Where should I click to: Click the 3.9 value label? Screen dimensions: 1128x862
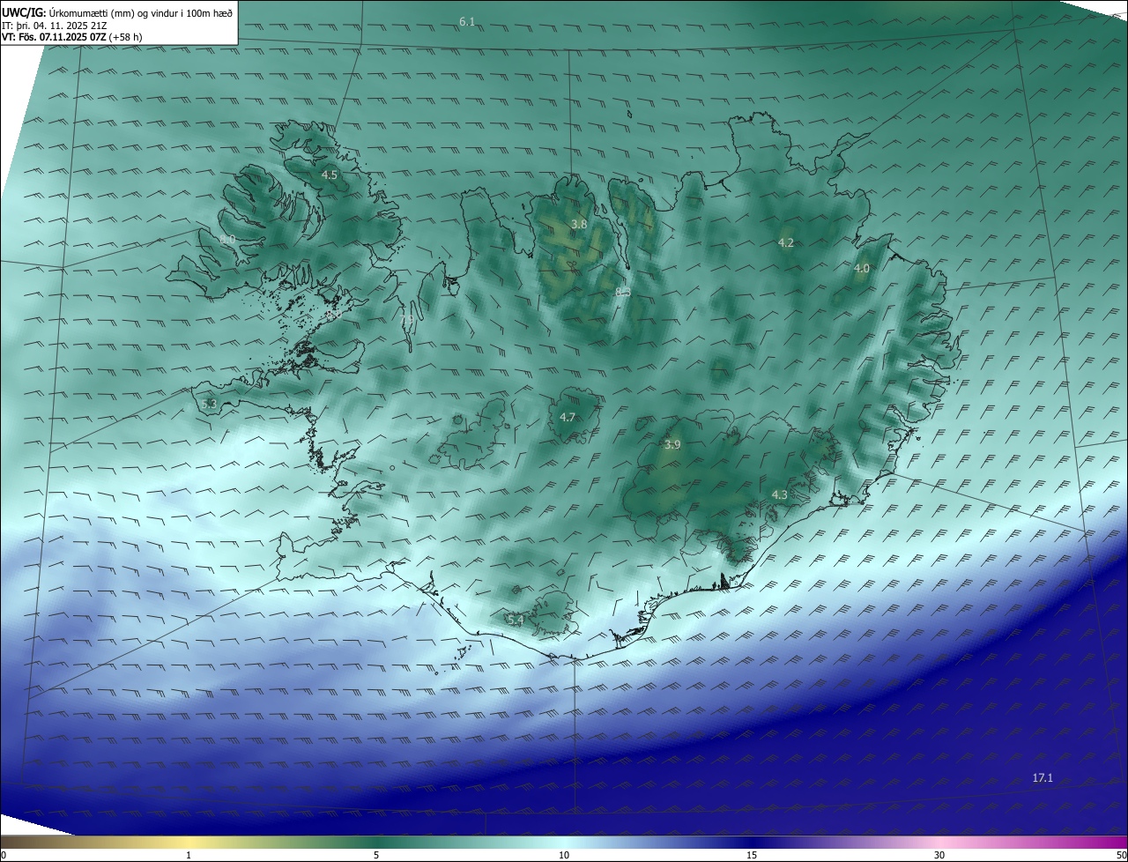pos(672,445)
